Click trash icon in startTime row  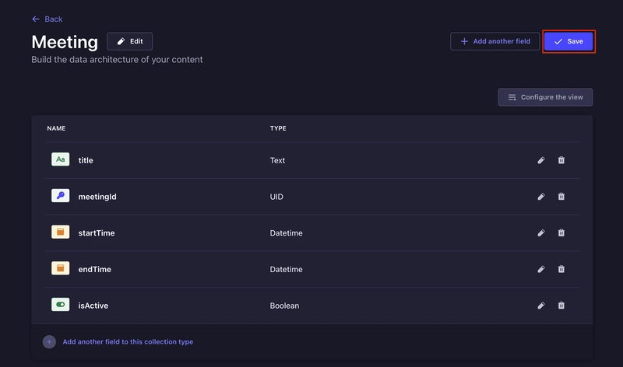click(x=561, y=233)
